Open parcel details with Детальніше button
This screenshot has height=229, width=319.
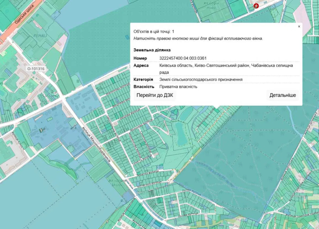click(x=282, y=95)
